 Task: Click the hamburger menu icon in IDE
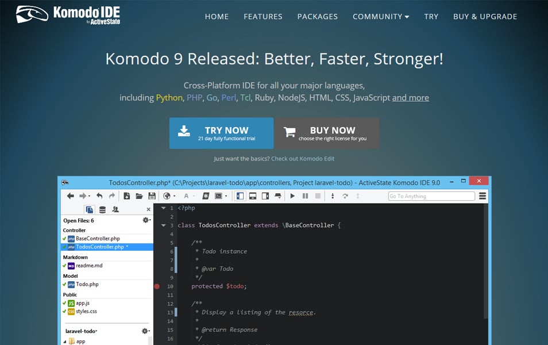[x=483, y=196]
